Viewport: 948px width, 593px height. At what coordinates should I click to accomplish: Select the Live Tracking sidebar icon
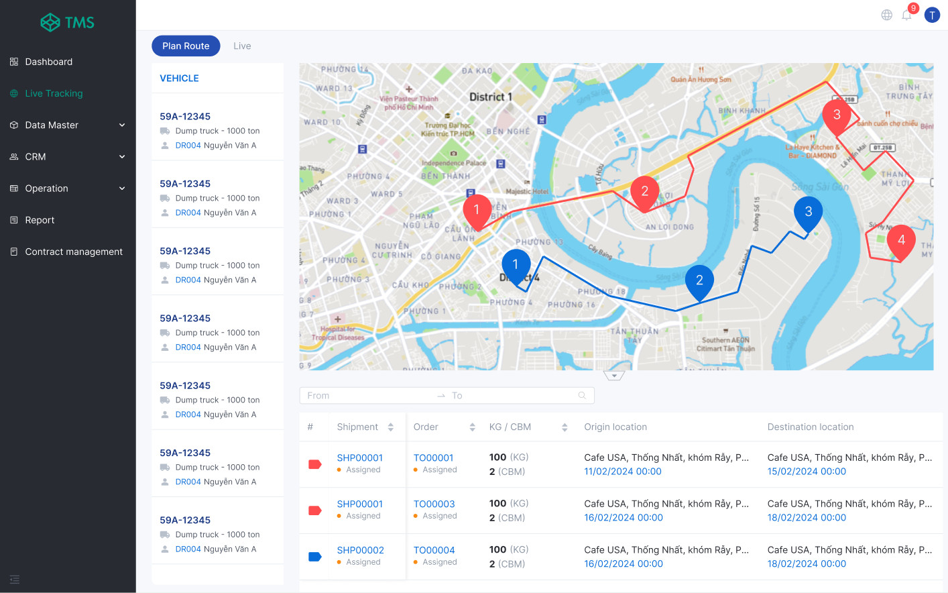[x=13, y=93]
